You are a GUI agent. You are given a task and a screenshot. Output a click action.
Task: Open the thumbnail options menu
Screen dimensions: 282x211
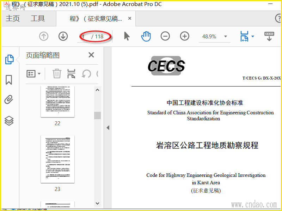point(33,74)
